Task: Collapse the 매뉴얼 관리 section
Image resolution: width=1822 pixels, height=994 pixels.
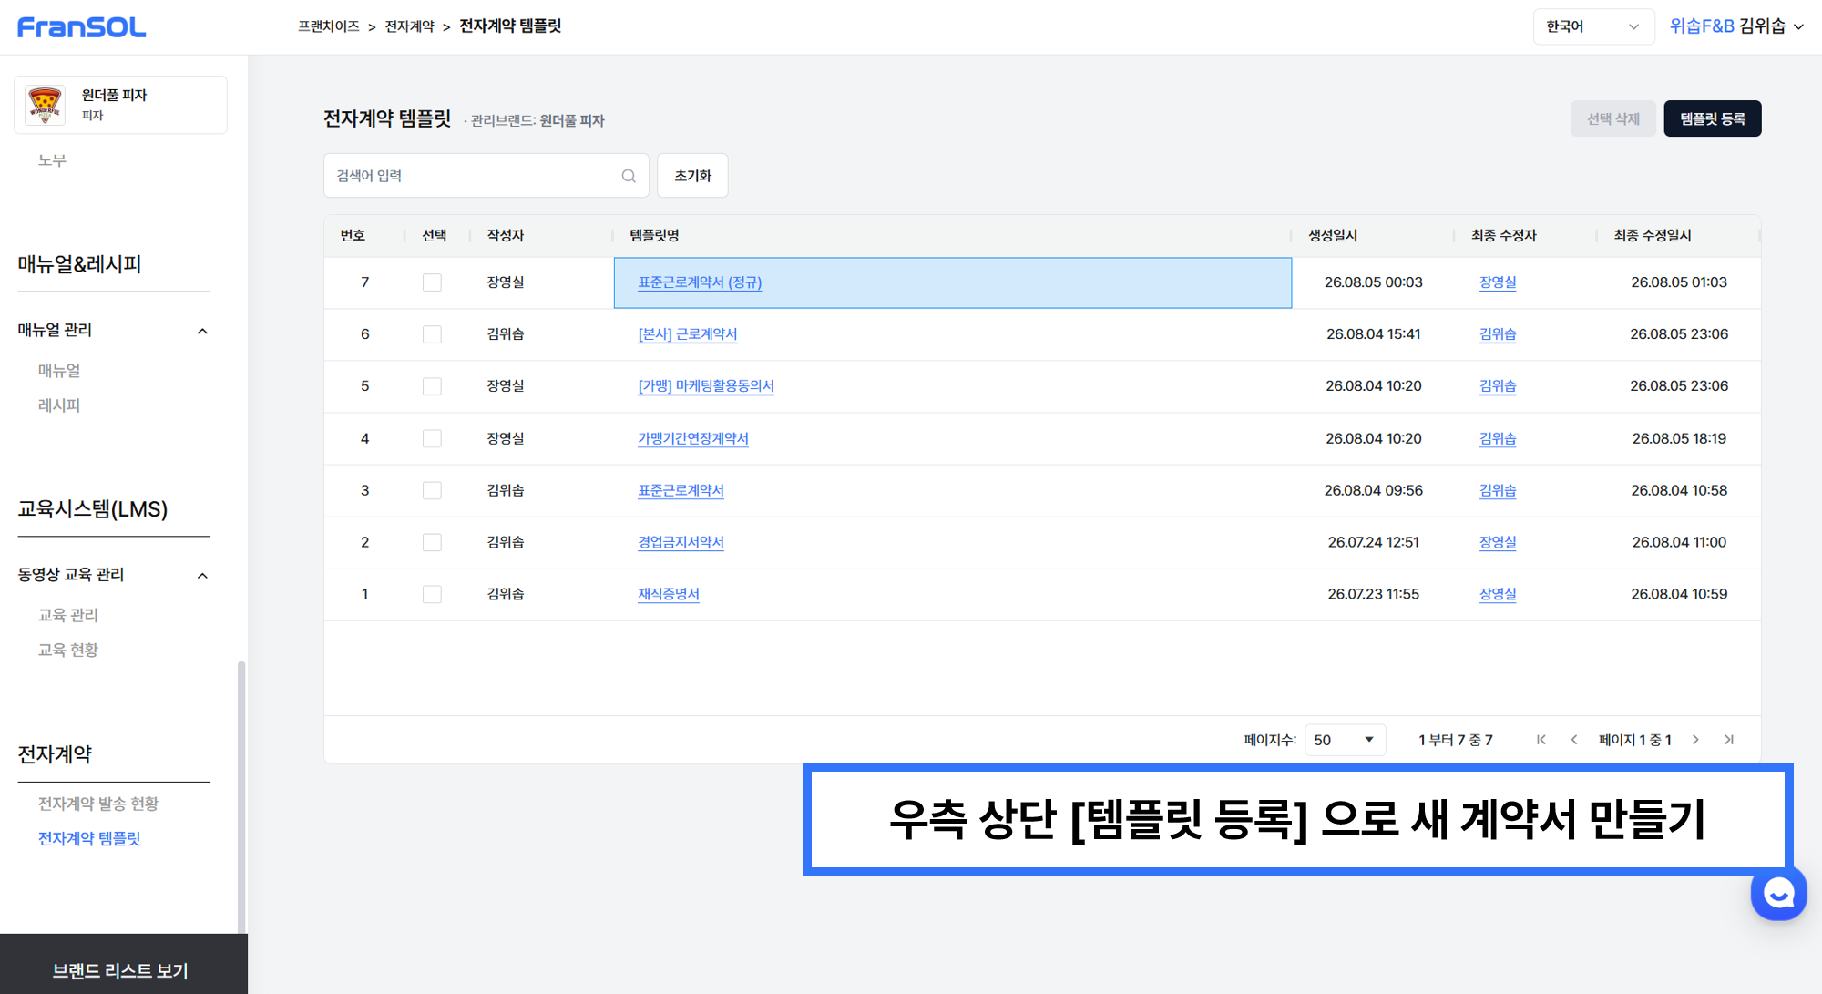Action: point(202,331)
